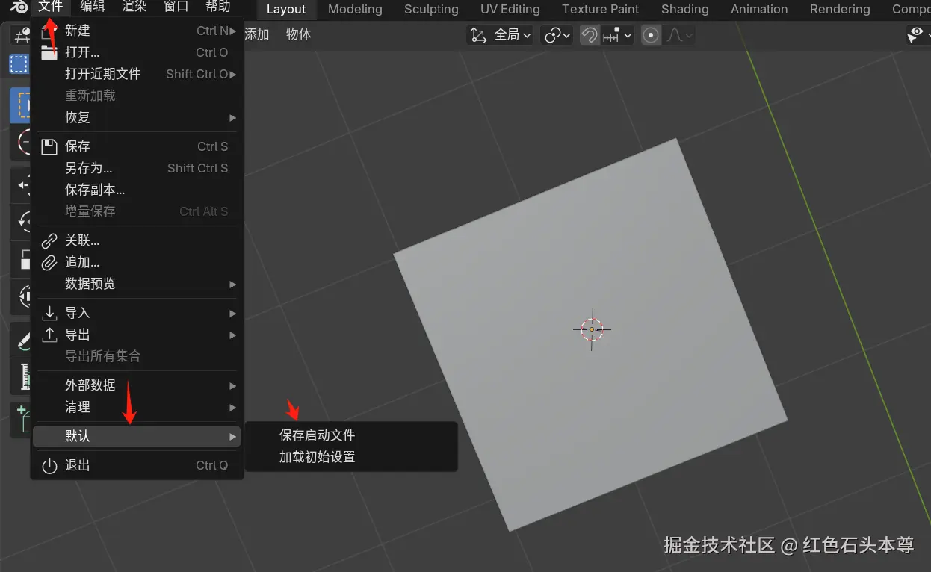
Task: Switch to the Texture Paint workspace tab
Action: [x=601, y=9]
